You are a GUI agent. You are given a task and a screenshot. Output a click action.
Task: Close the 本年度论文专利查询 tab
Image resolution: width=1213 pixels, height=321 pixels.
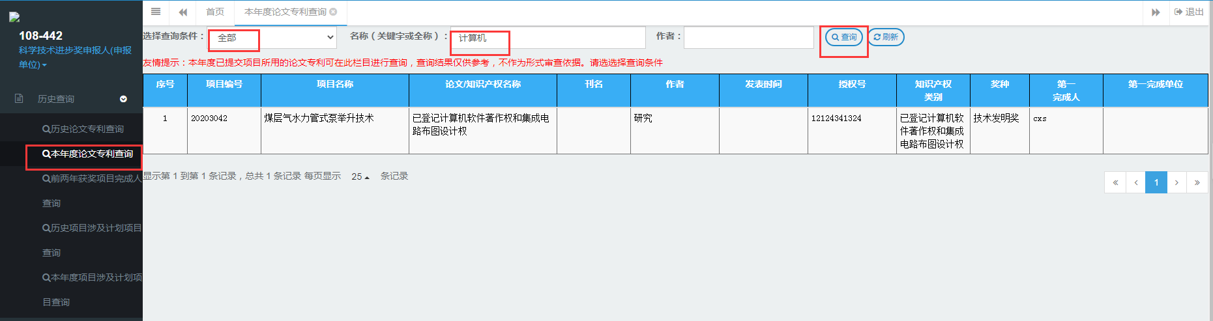click(333, 12)
